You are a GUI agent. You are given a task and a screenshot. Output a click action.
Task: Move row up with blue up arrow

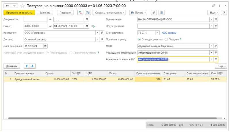click(x=27, y=66)
